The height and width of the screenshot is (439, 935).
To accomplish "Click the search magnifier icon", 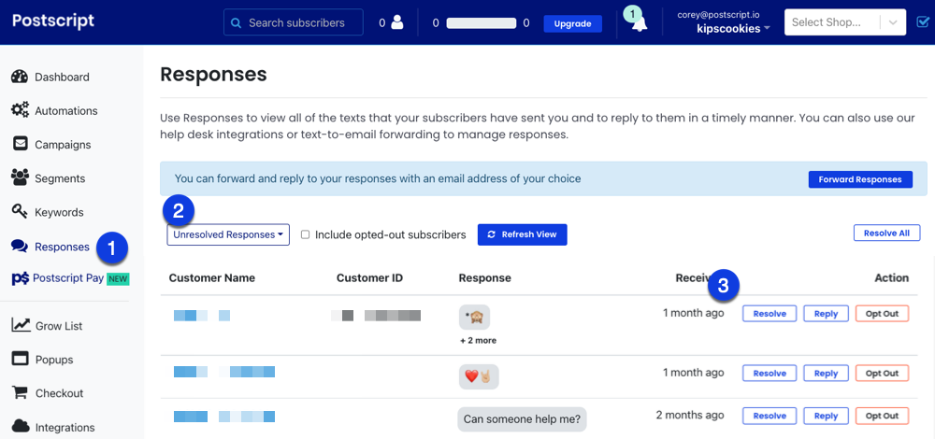I will (x=237, y=23).
